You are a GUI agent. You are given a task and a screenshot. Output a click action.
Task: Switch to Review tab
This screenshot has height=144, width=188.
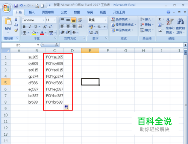[x=90, y=12]
